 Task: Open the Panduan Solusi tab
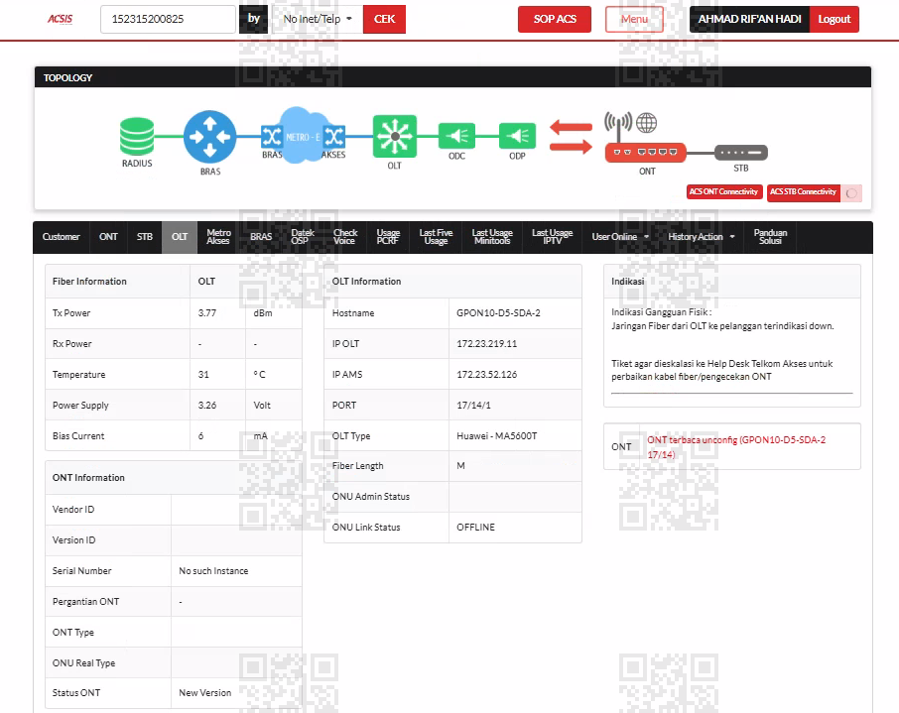[770, 237]
